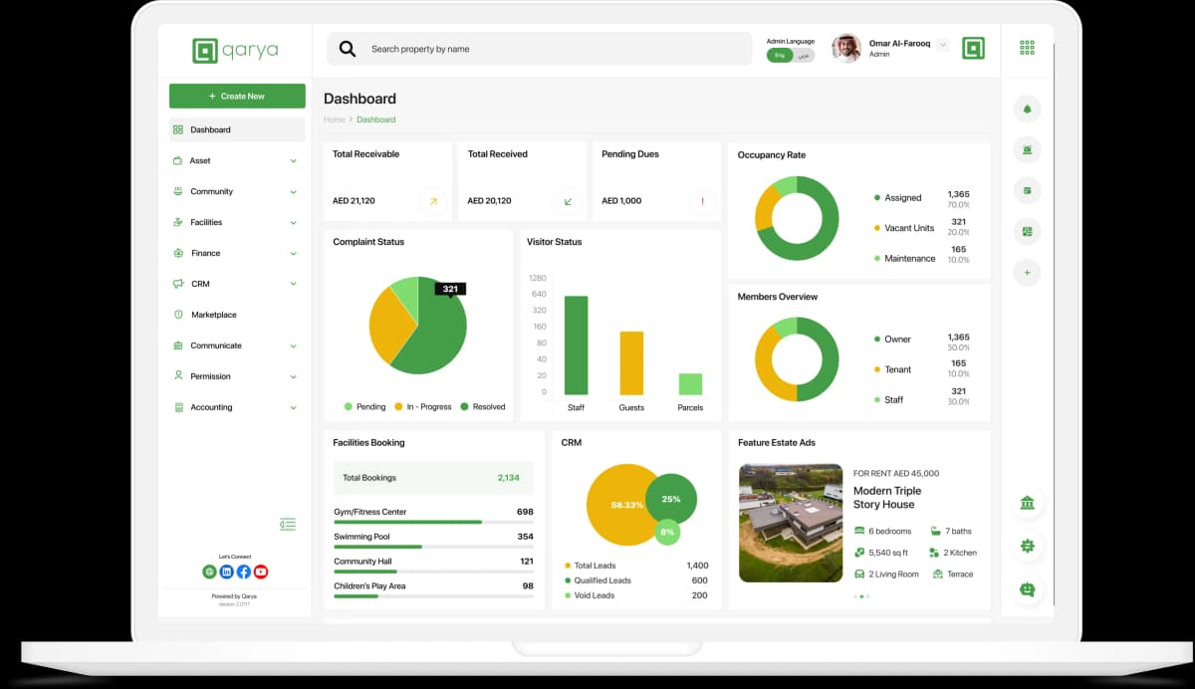The height and width of the screenshot is (689, 1195).
Task: Select the Eng language option
Action: click(x=780, y=56)
